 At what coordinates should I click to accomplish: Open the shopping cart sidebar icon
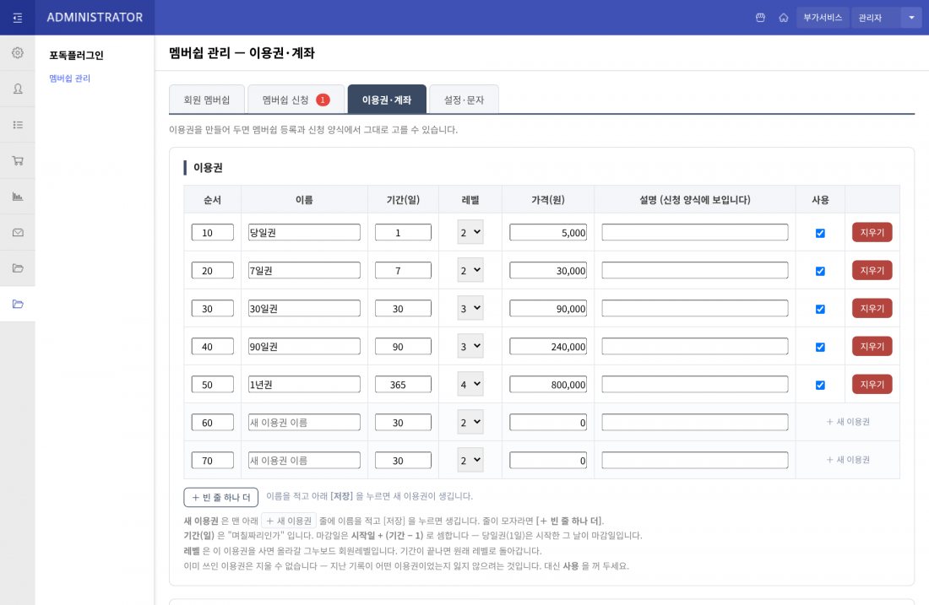point(18,160)
